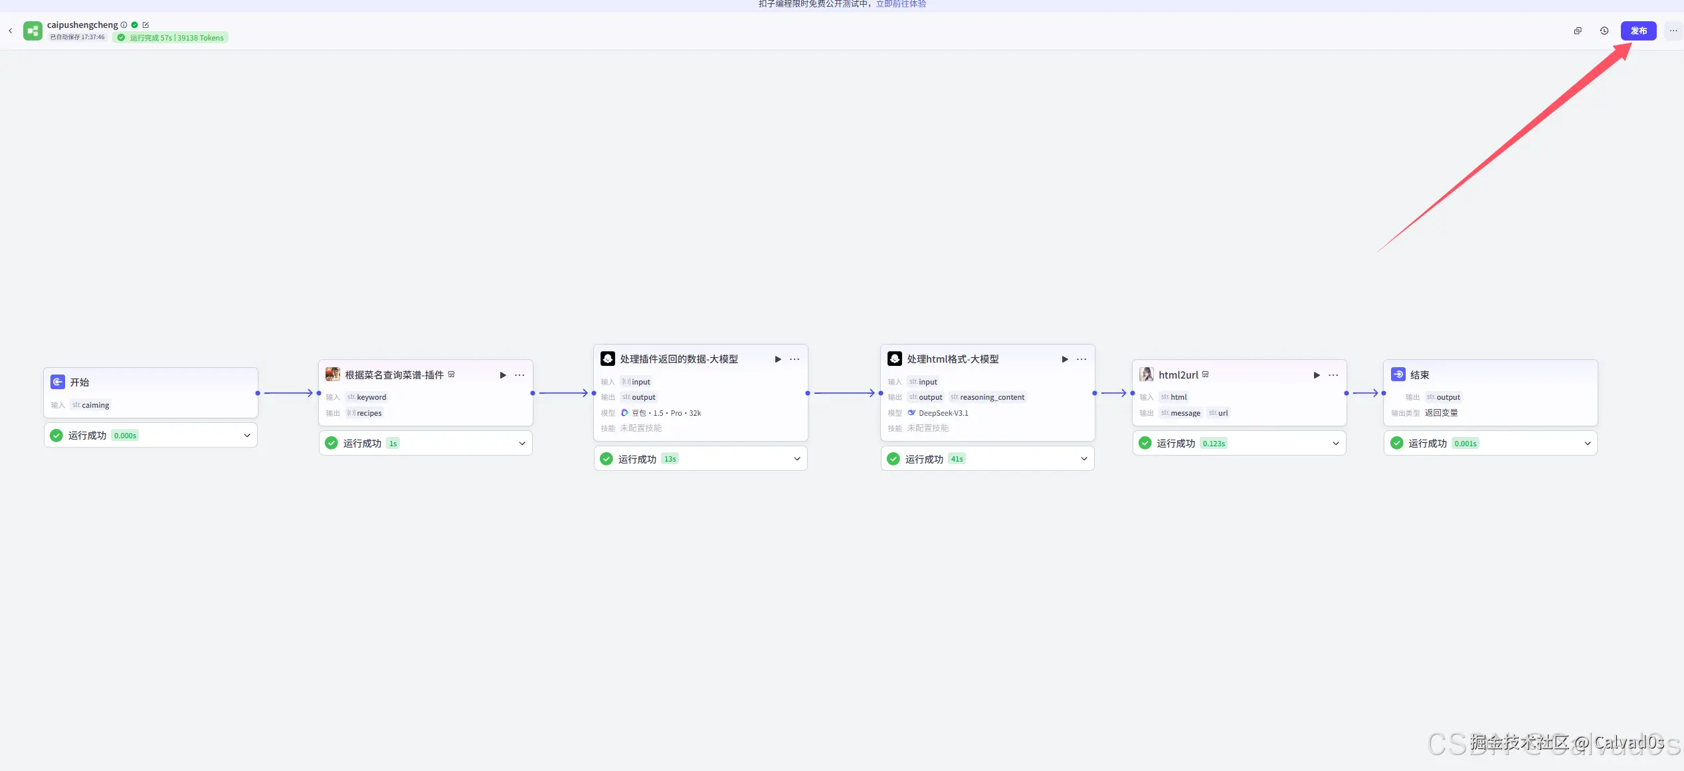The width and height of the screenshot is (1684, 771).
Task: Open the three-dot menu on 处理html格式-大模型
Action: tap(1081, 359)
